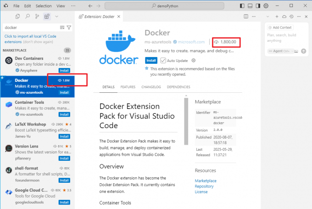Click the demoPython command center search box
Viewport: 312px width, 209px height.
(x=165, y=6)
